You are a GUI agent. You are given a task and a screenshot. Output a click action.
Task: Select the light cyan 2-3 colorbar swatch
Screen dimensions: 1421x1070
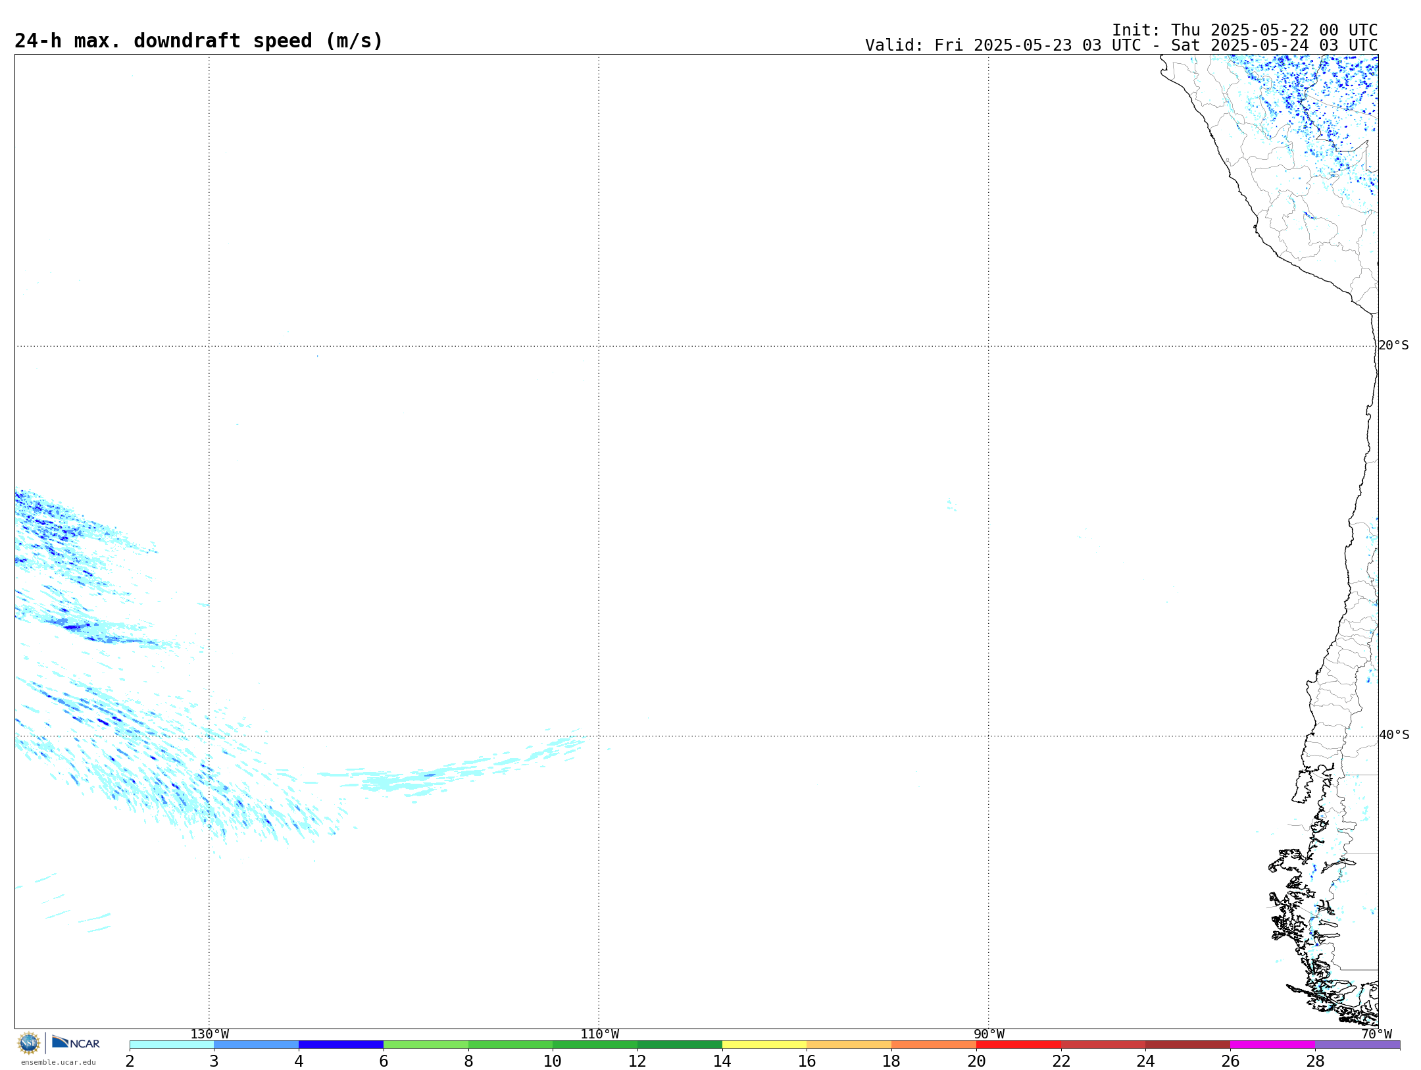(172, 1045)
